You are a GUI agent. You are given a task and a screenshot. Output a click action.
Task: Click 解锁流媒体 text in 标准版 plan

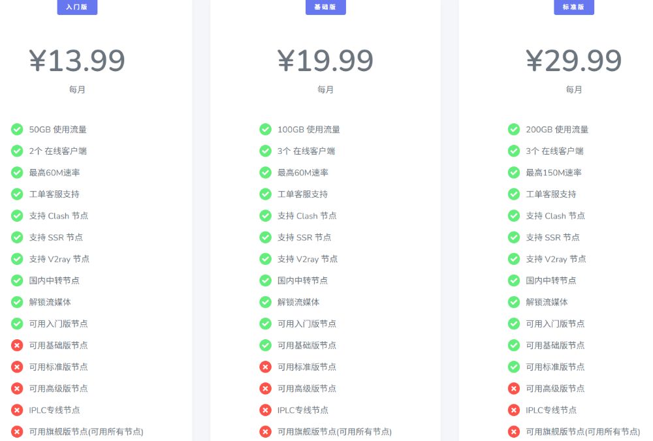pos(547,302)
